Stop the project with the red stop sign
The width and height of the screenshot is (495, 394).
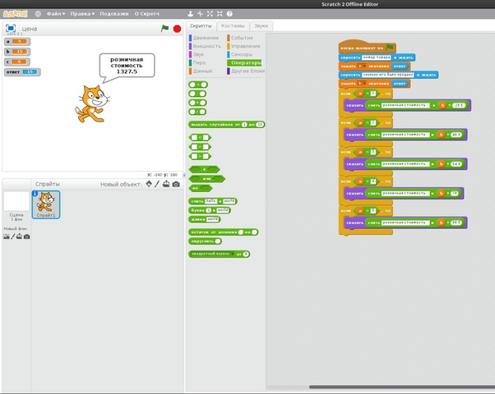click(x=177, y=29)
